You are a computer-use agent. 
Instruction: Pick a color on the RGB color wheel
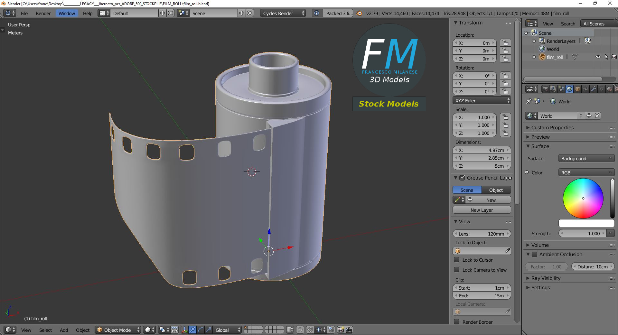(583, 198)
